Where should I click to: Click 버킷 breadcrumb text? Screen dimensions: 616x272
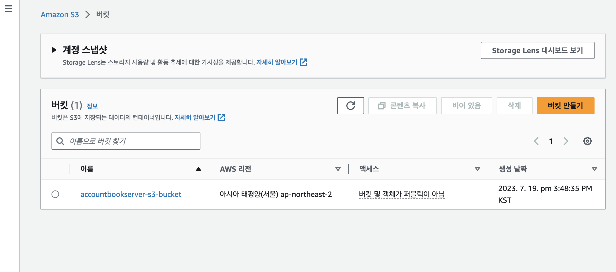click(x=103, y=14)
